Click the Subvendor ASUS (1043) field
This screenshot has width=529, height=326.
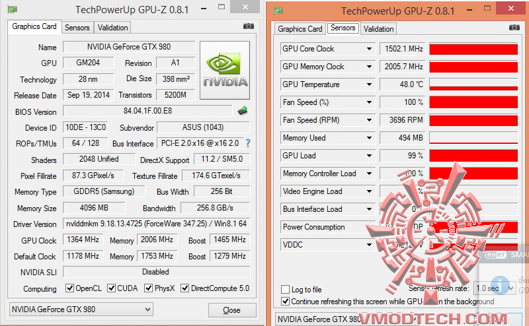pos(203,127)
